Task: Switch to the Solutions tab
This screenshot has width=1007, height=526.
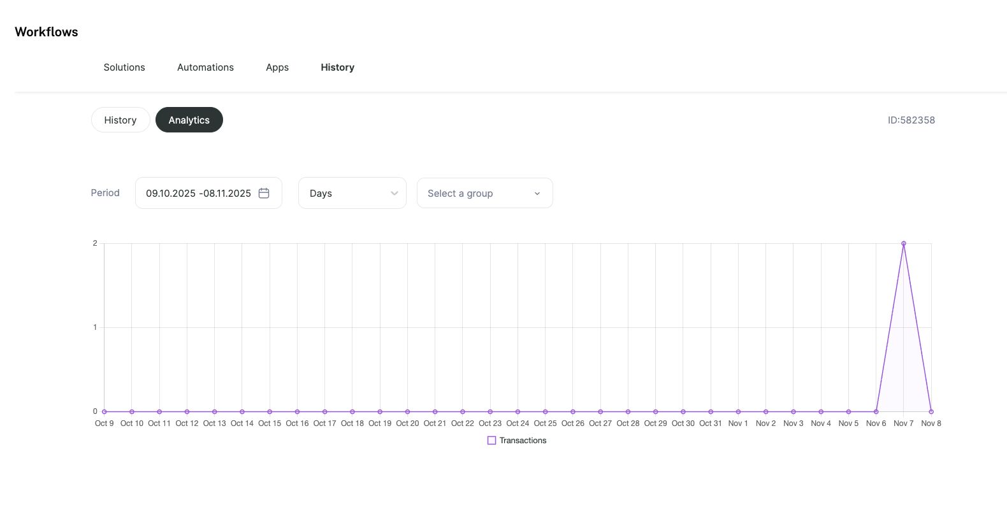Action: click(x=124, y=68)
